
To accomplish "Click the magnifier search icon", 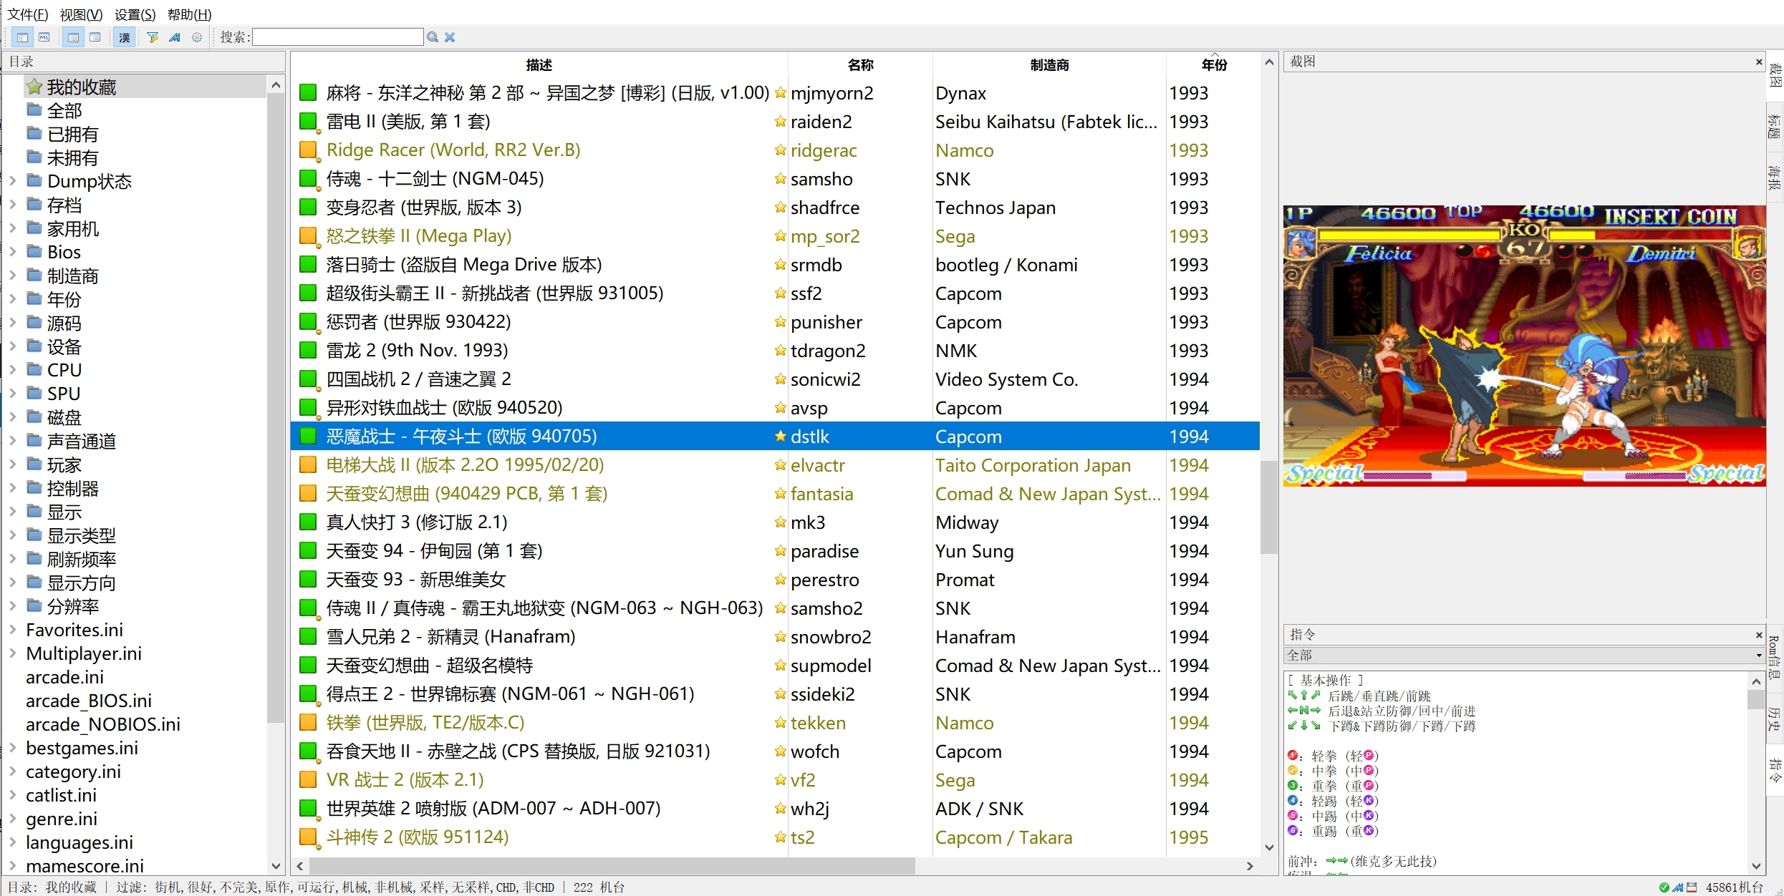I will (433, 37).
